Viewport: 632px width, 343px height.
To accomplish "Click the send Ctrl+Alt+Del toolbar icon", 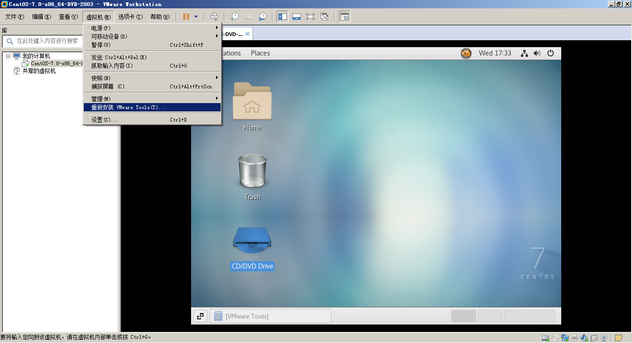I will [x=214, y=17].
